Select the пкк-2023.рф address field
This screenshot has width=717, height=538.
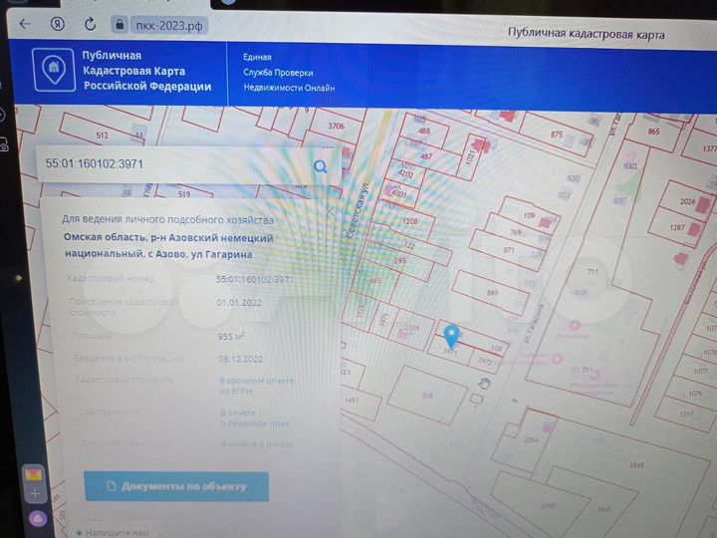pyautogui.click(x=169, y=26)
